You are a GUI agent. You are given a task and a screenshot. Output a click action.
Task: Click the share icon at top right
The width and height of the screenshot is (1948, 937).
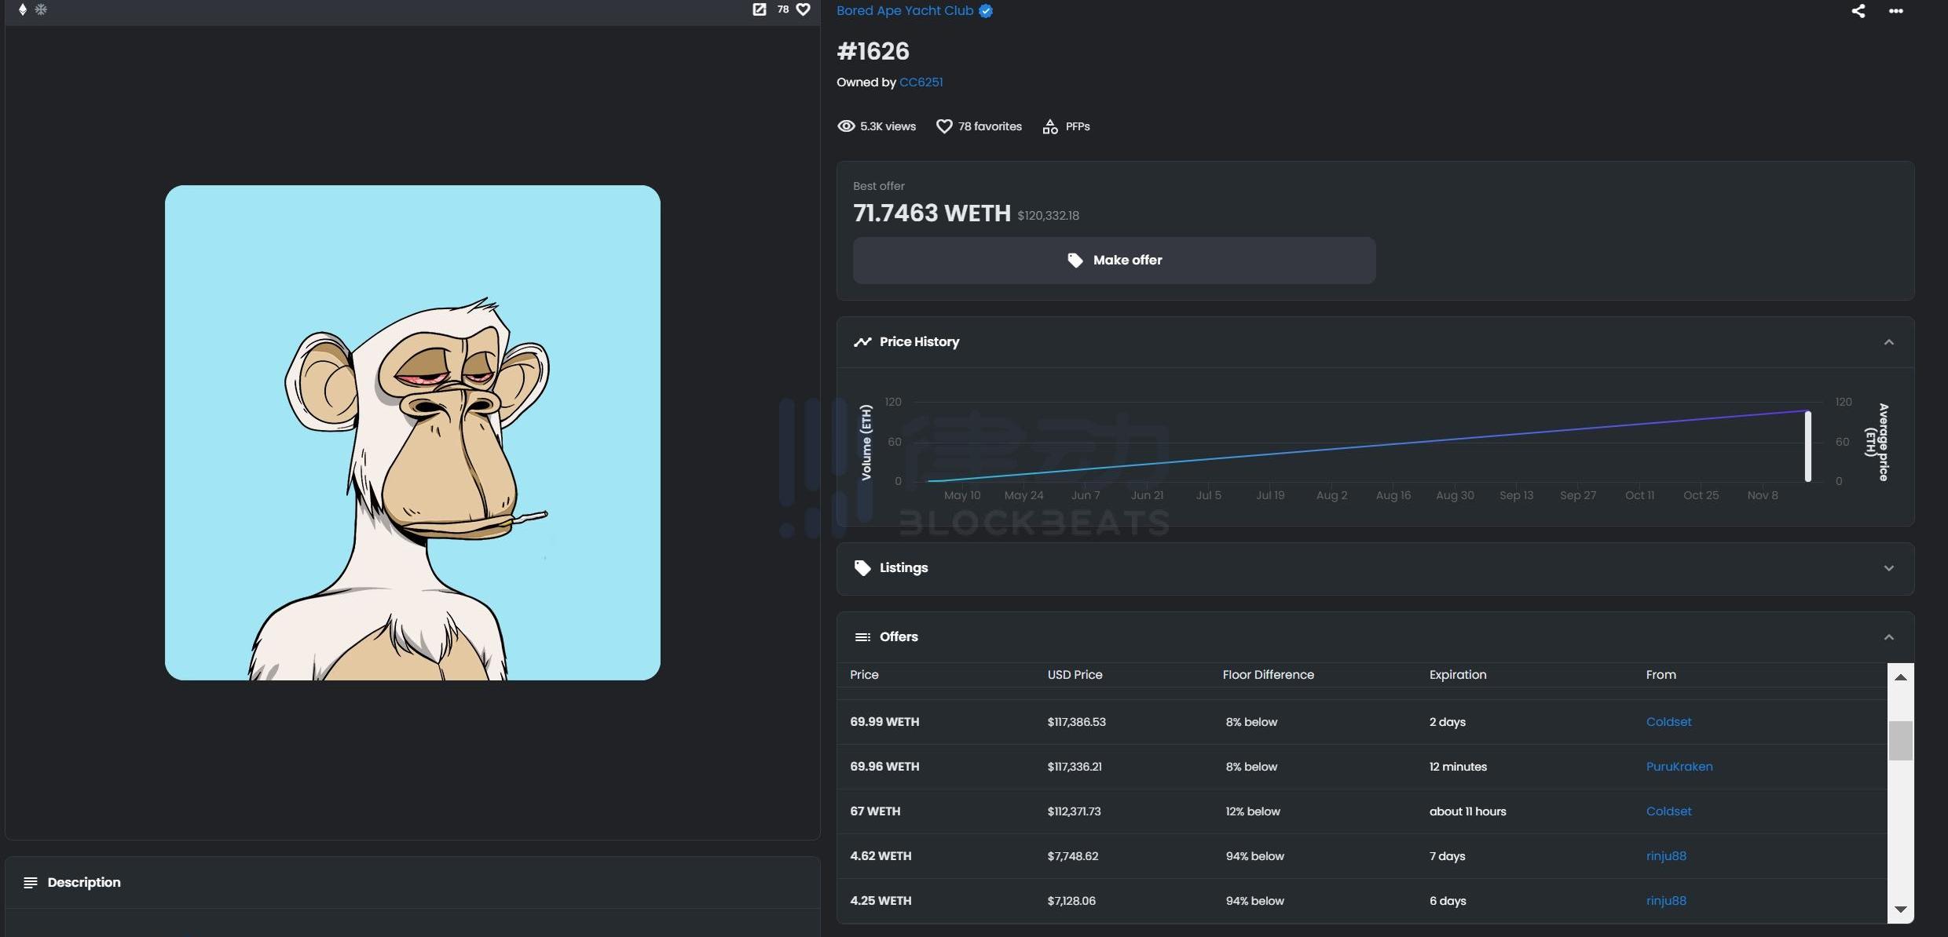pos(1858,11)
